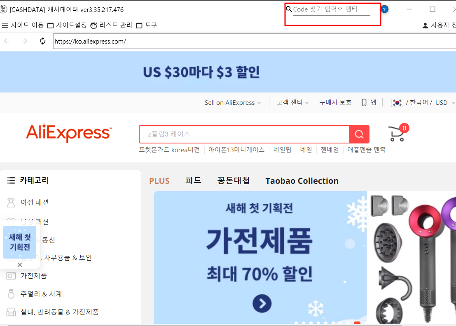
Task: Click the hair dryer product image
Action: [x=412, y=257]
